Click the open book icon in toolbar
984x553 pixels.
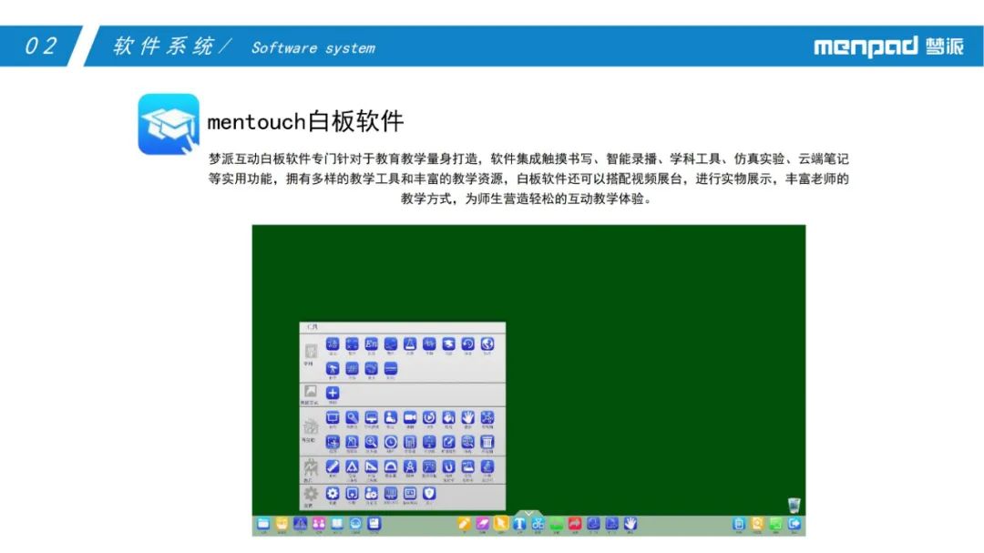[338, 524]
